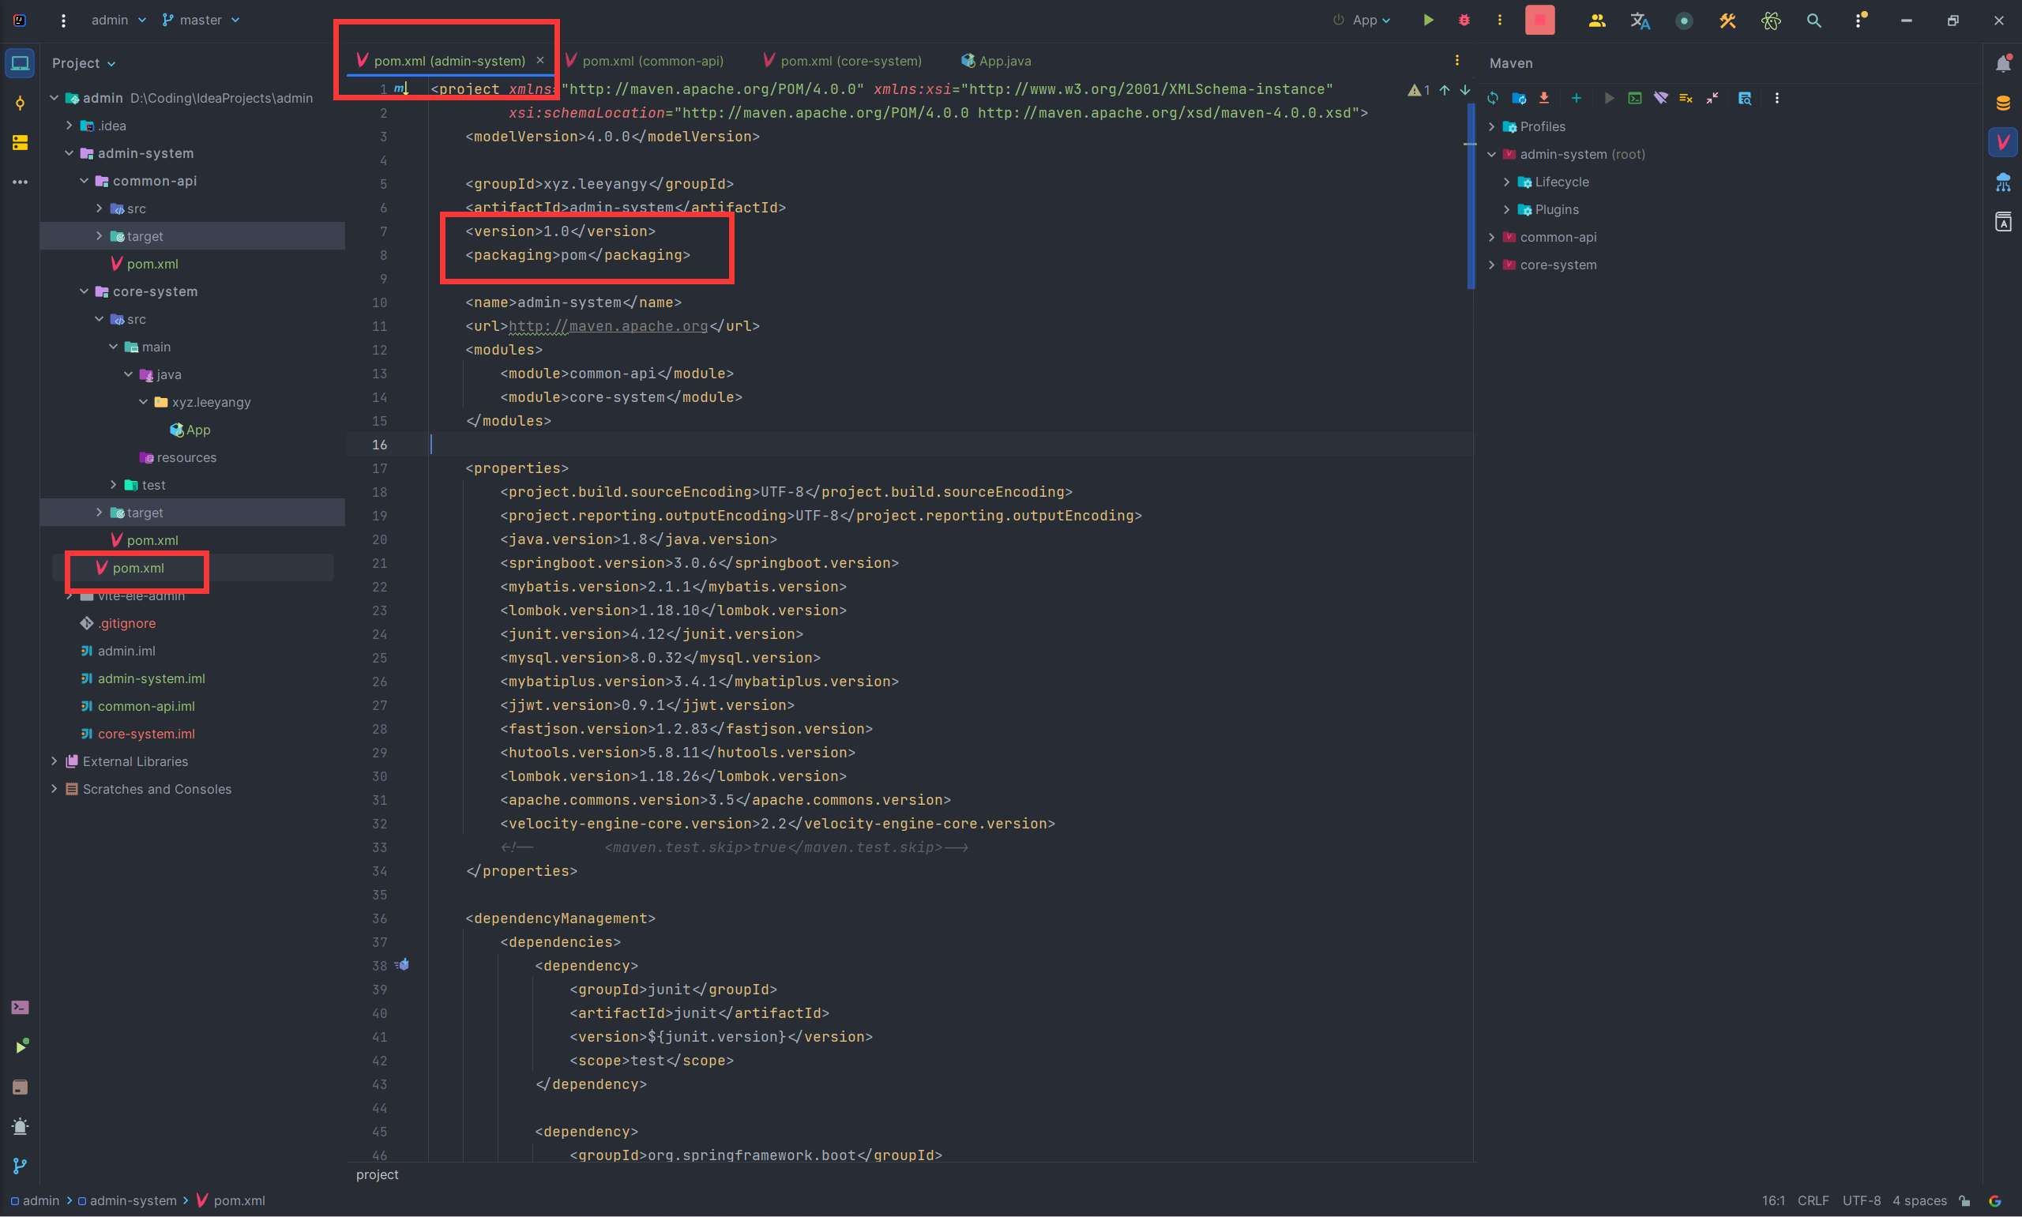Collapse the core-system module folder
This screenshot has width=2022, height=1217.
85,292
